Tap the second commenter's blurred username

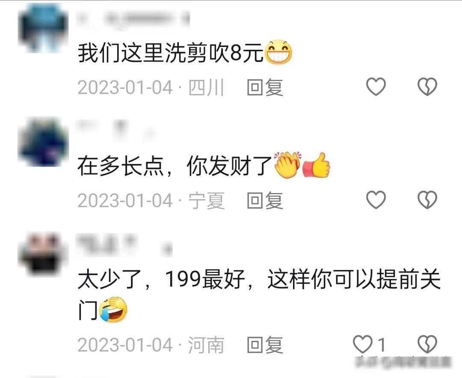[116, 129]
